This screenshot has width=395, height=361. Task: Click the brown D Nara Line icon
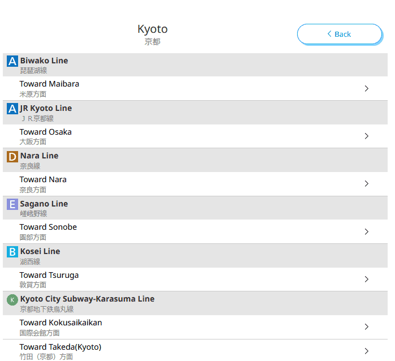[x=12, y=157]
